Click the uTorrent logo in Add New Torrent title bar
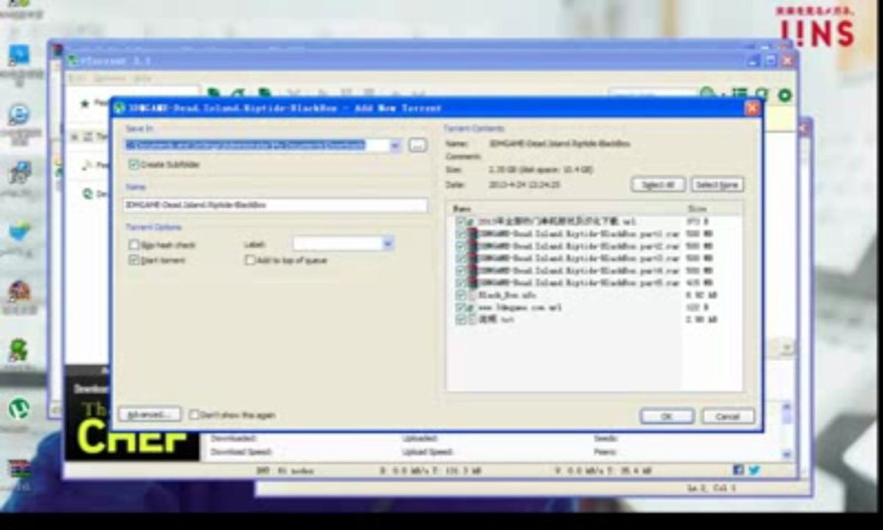 [119, 107]
